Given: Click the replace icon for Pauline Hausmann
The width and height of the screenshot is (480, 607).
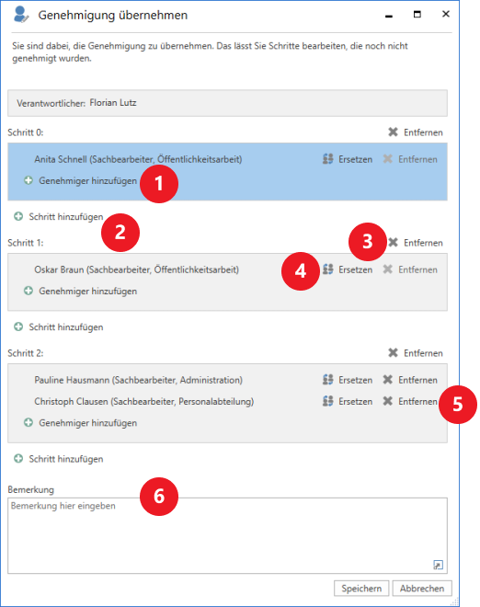Looking at the screenshot, I should [328, 380].
